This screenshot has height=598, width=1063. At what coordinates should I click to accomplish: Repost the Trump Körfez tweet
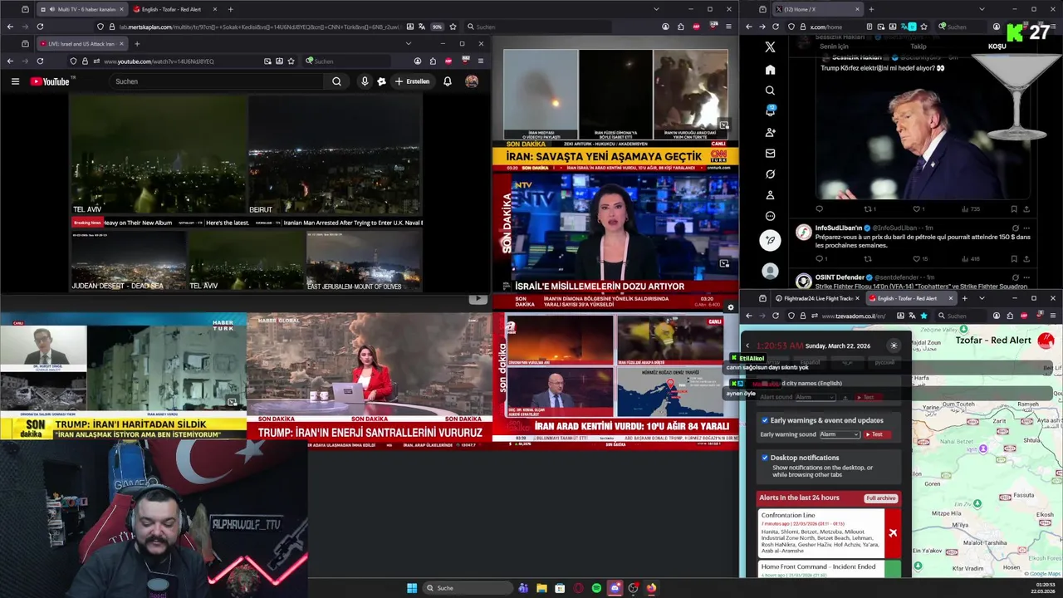(x=870, y=209)
